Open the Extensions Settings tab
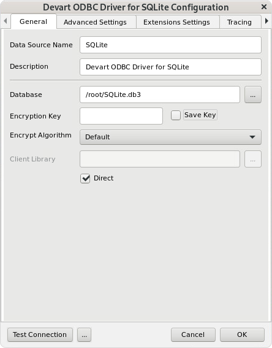This screenshot has height=348, width=272. (x=177, y=22)
